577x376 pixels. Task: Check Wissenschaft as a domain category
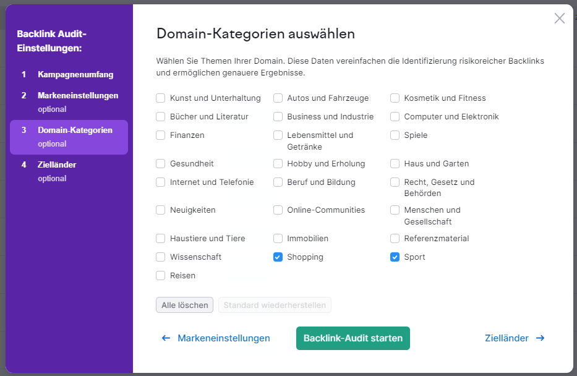coord(161,257)
